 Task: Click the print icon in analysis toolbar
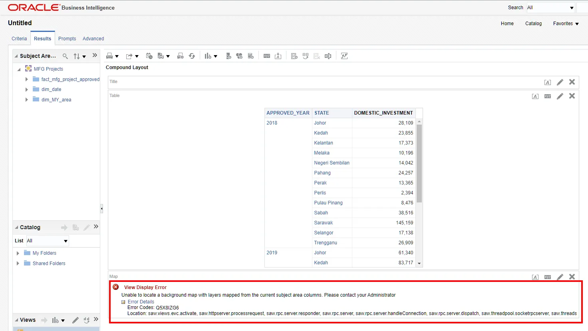[x=109, y=56]
